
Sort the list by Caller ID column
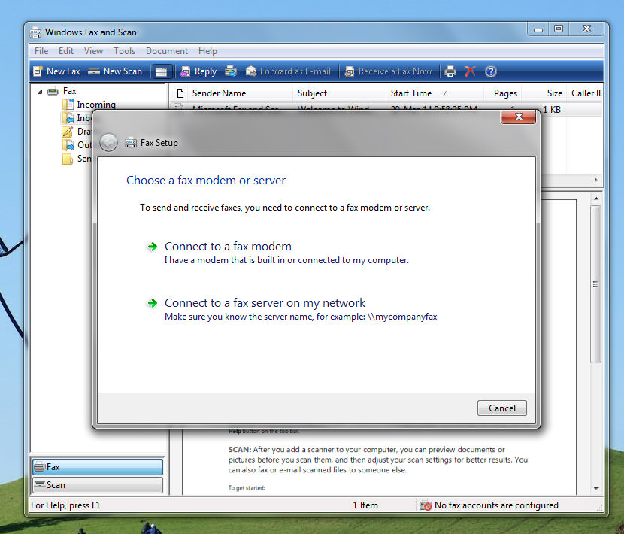tap(585, 93)
